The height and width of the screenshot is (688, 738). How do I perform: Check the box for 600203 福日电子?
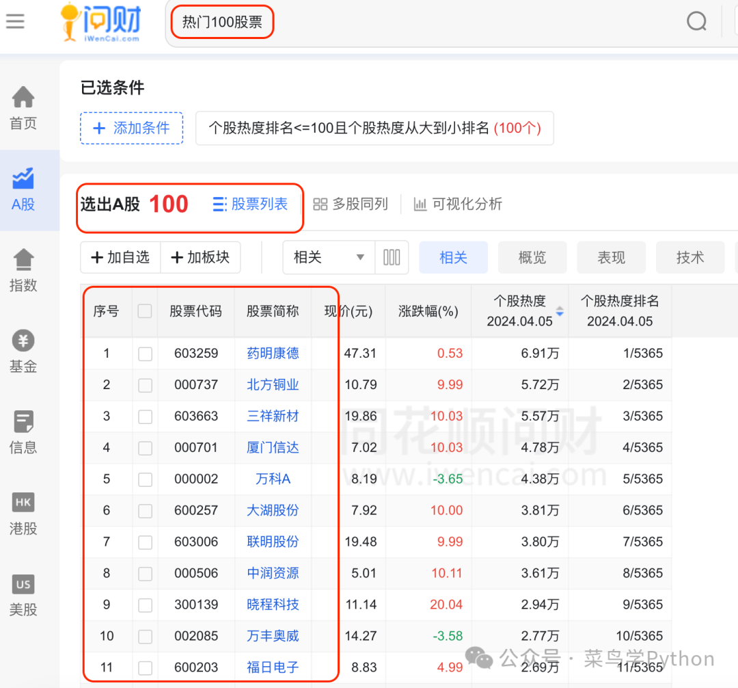pyautogui.click(x=145, y=667)
